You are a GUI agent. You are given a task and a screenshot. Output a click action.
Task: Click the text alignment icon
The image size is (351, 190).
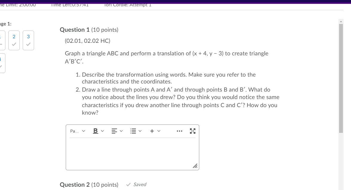pyautogui.click(x=114, y=131)
